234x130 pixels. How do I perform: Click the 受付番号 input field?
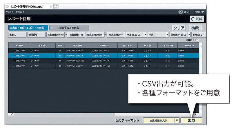click(x=36, y=34)
